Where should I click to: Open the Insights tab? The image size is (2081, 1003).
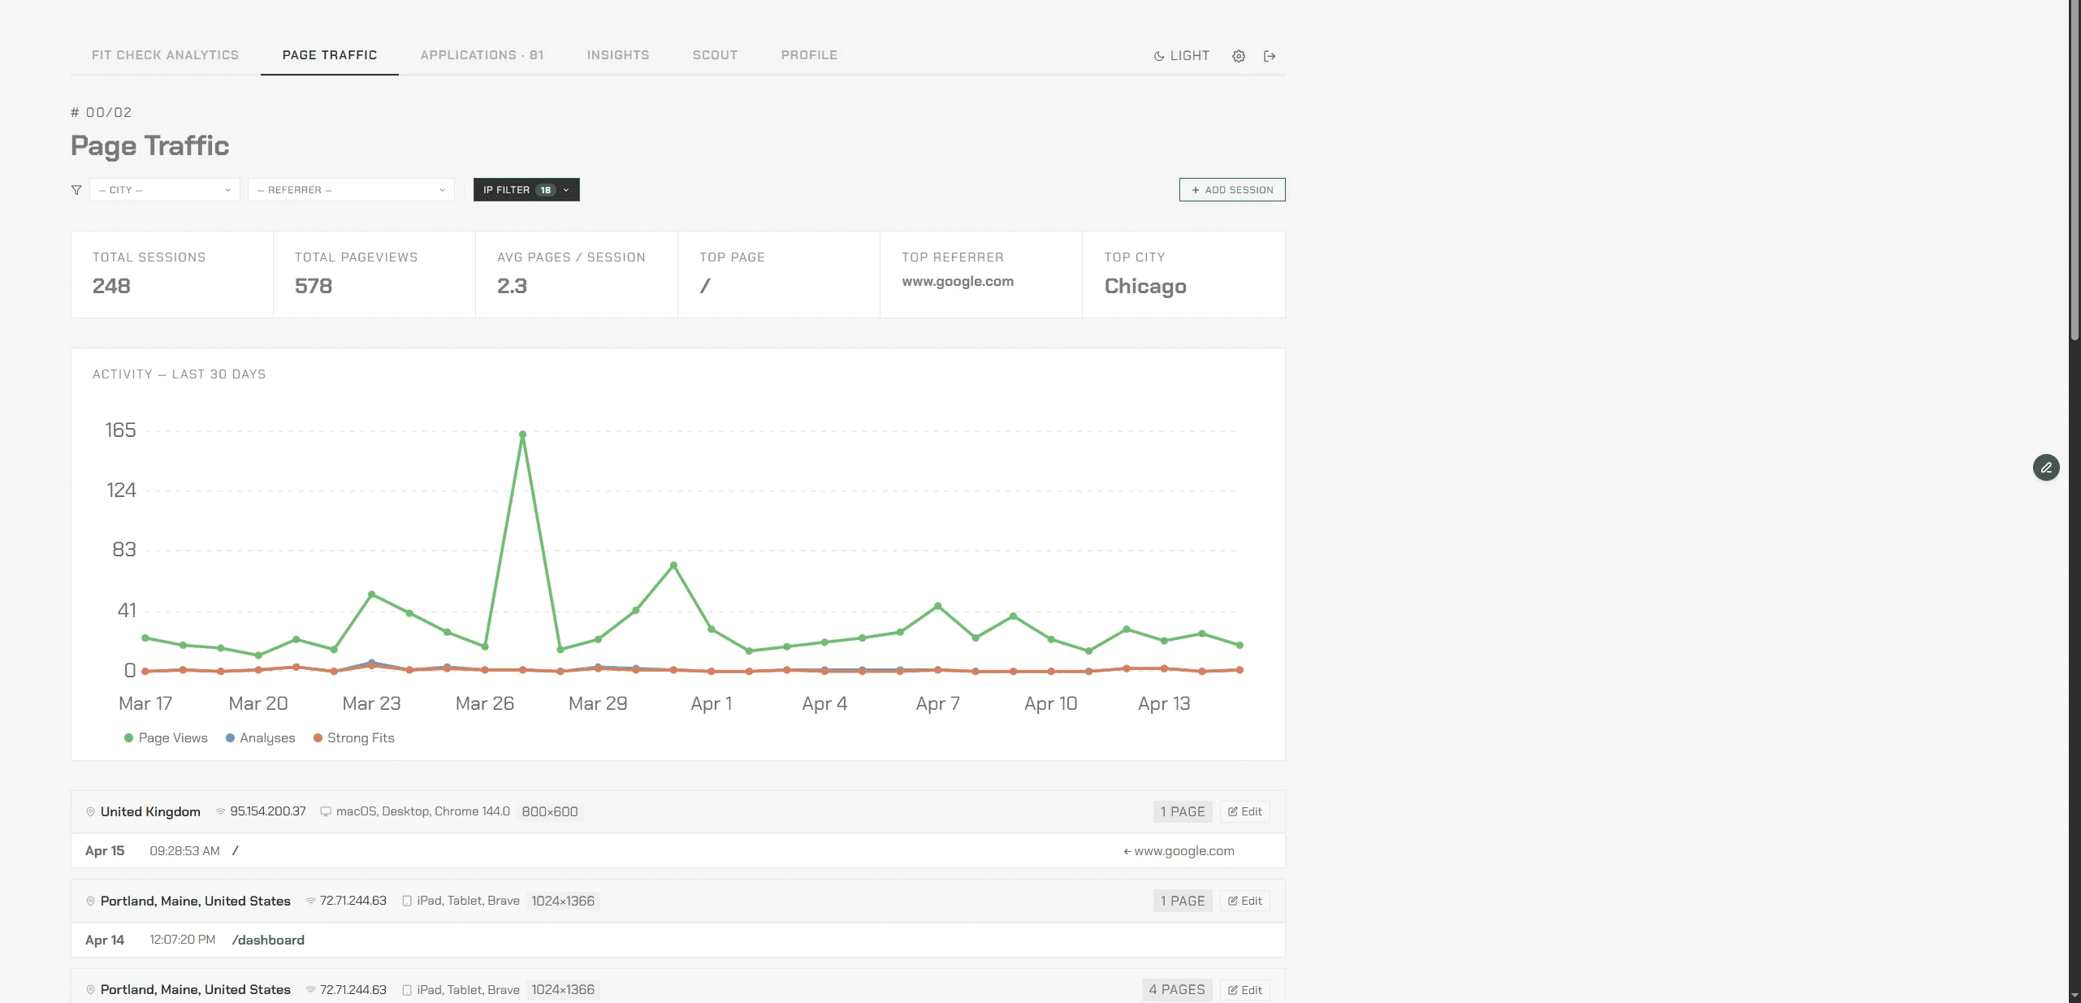click(617, 55)
